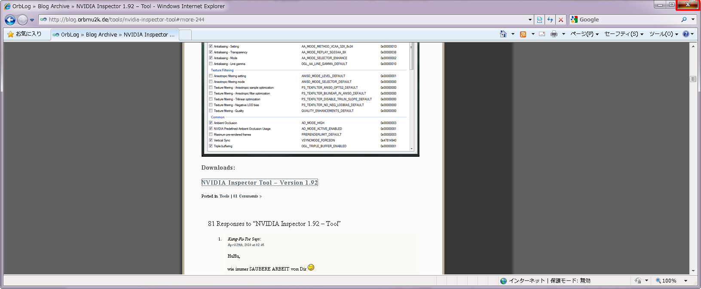Check Maximum pre-rendered frames checkbox
This screenshot has width=701, height=289.
coord(211,134)
